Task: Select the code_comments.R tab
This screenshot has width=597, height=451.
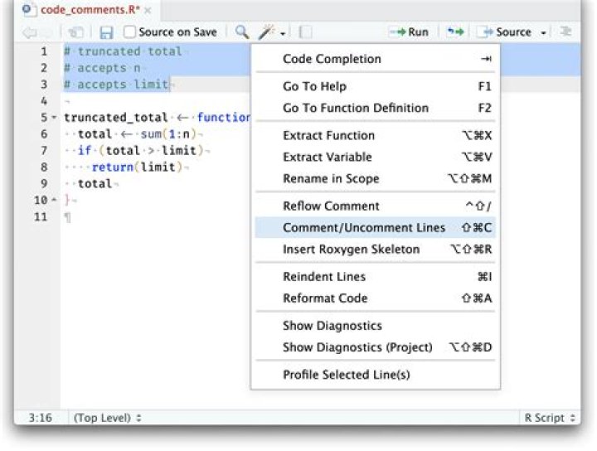Action: (86, 10)
